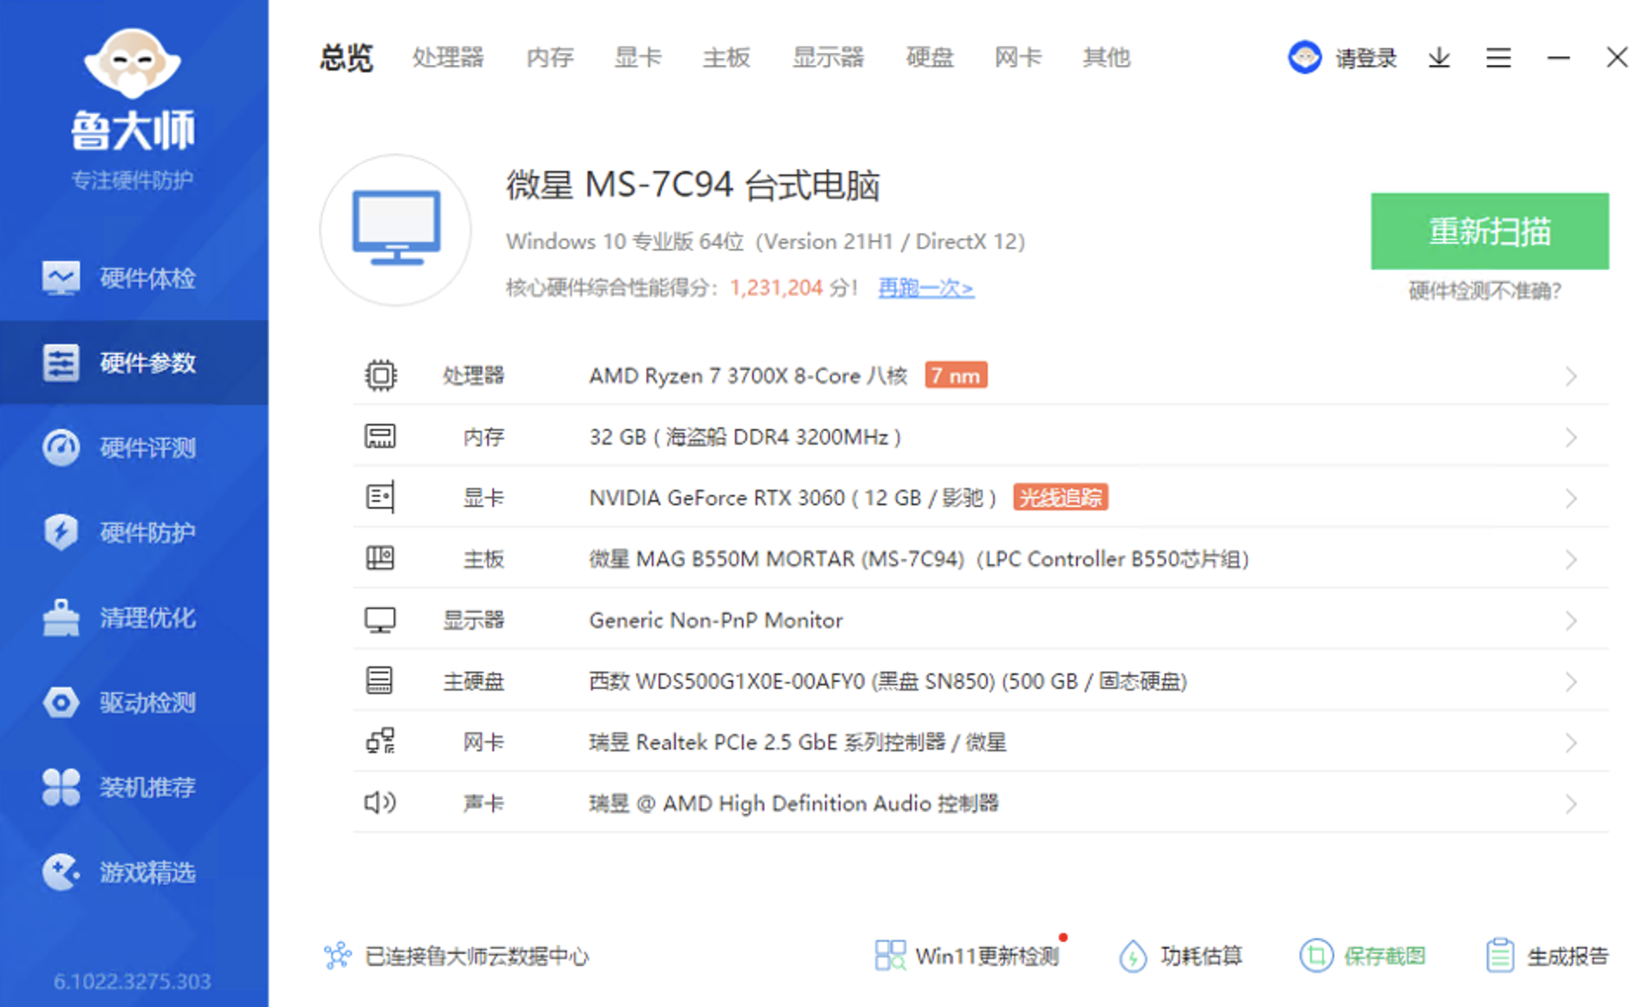Click 32 GB 海盗船 DDR4 text

[x=745, y=437]
